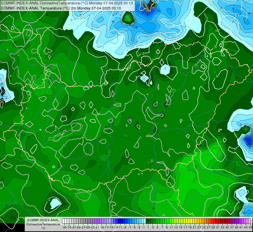Click the "23" legend scale value
Viewport: 253px width, 232px height.
pyautogui.click(x=199, y=227)
